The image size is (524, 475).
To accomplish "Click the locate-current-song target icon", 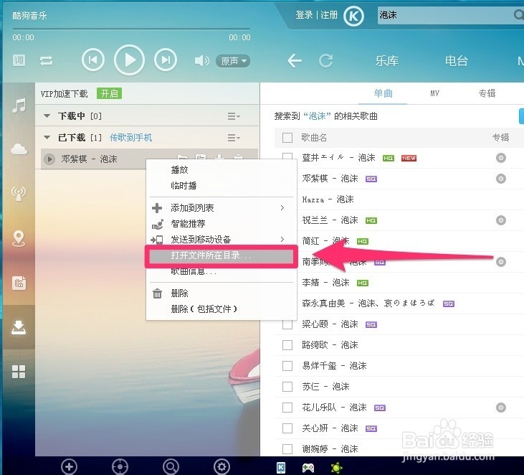I will point(120,466).
